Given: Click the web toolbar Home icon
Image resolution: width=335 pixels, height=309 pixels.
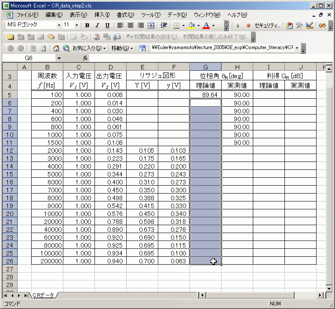Looking at the screenshot, I should click(x=56, y=48).
